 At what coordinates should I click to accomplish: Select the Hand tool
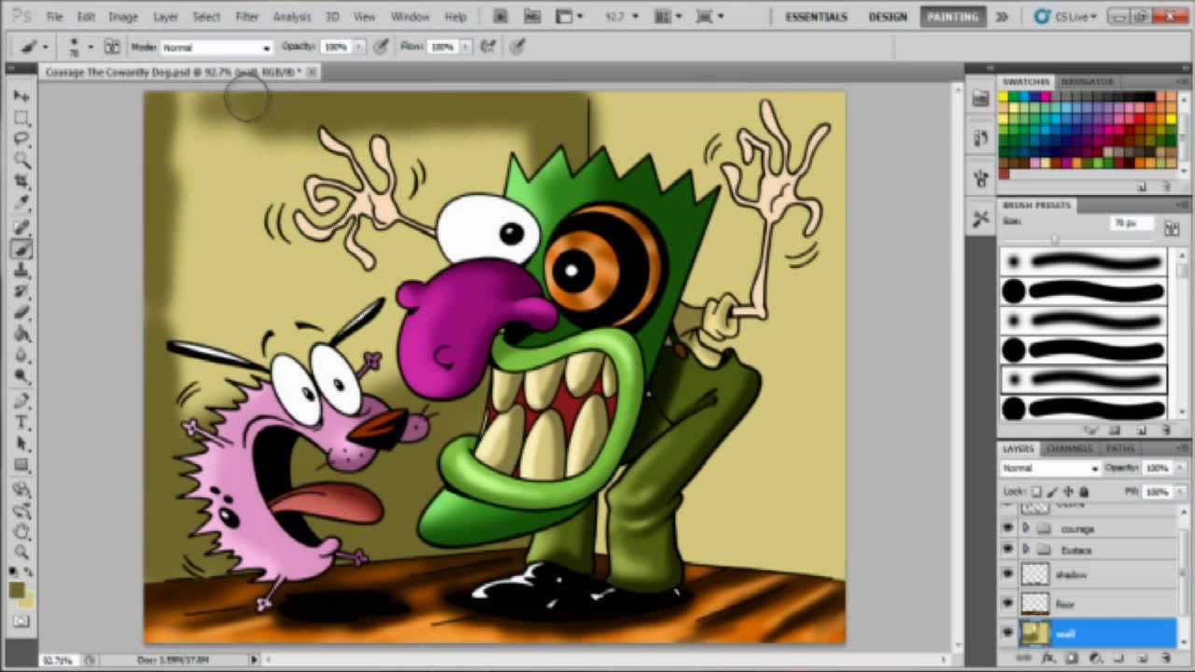[21, 532]
